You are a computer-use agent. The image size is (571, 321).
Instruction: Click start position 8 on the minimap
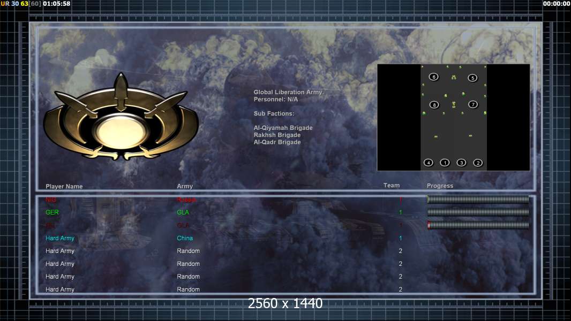pos(434,105)
